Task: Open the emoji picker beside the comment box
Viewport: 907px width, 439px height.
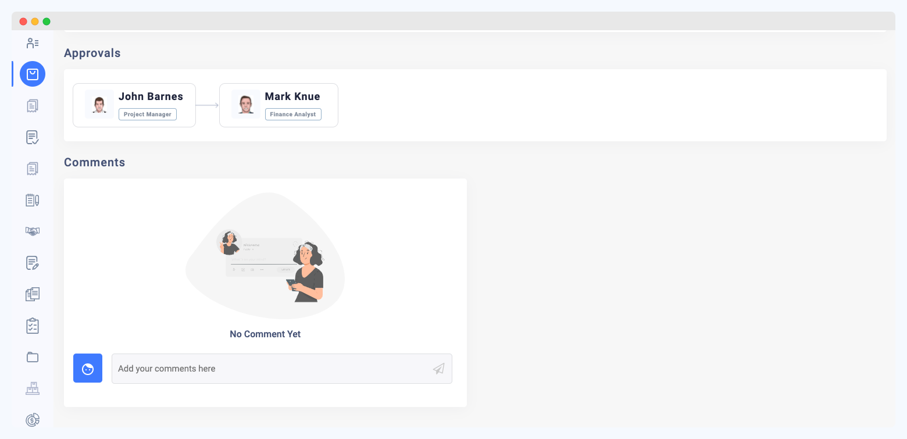Action: pos(87,368)
